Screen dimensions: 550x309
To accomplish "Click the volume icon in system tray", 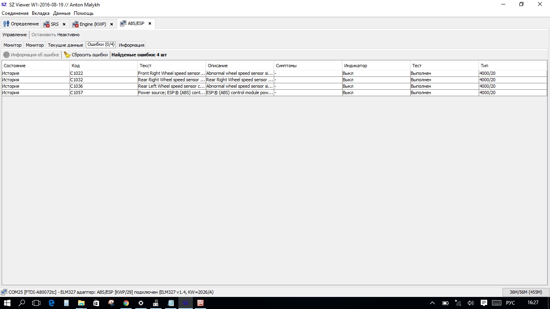I will pyautogui.click(x=471, y=303).
